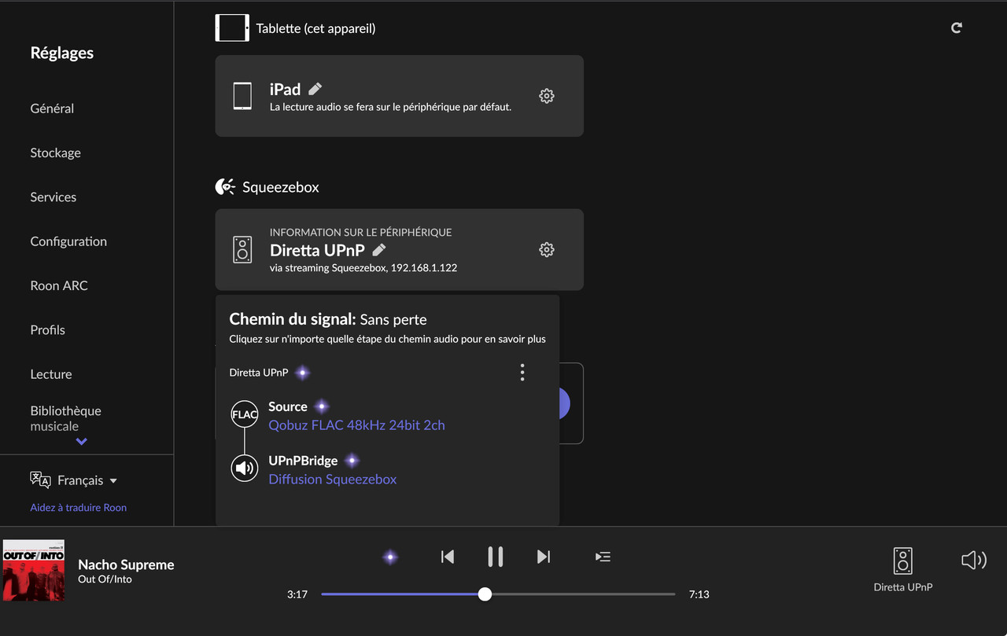The image size is (1007, 636).
Task: Click quality star next to UPnPBridge
Action: [352, 461]
